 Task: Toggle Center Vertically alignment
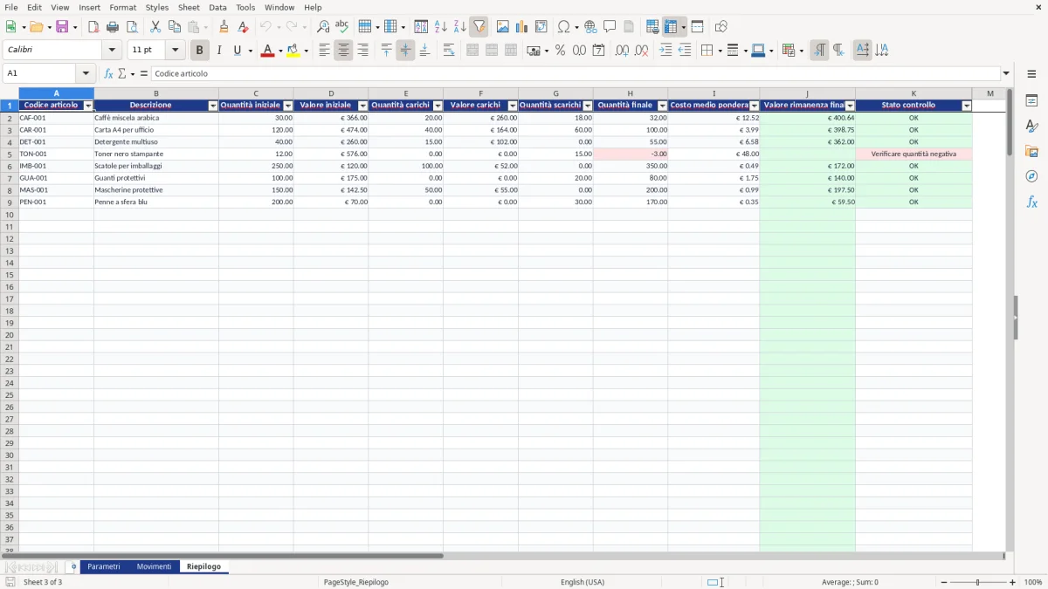(x=405, y=51)
